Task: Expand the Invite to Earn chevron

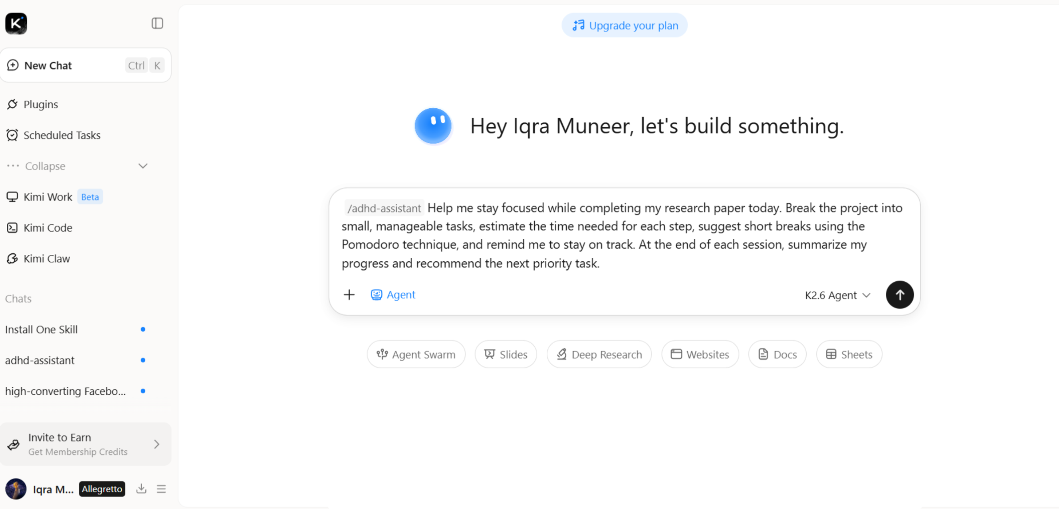Action: (x=156, y=444)
